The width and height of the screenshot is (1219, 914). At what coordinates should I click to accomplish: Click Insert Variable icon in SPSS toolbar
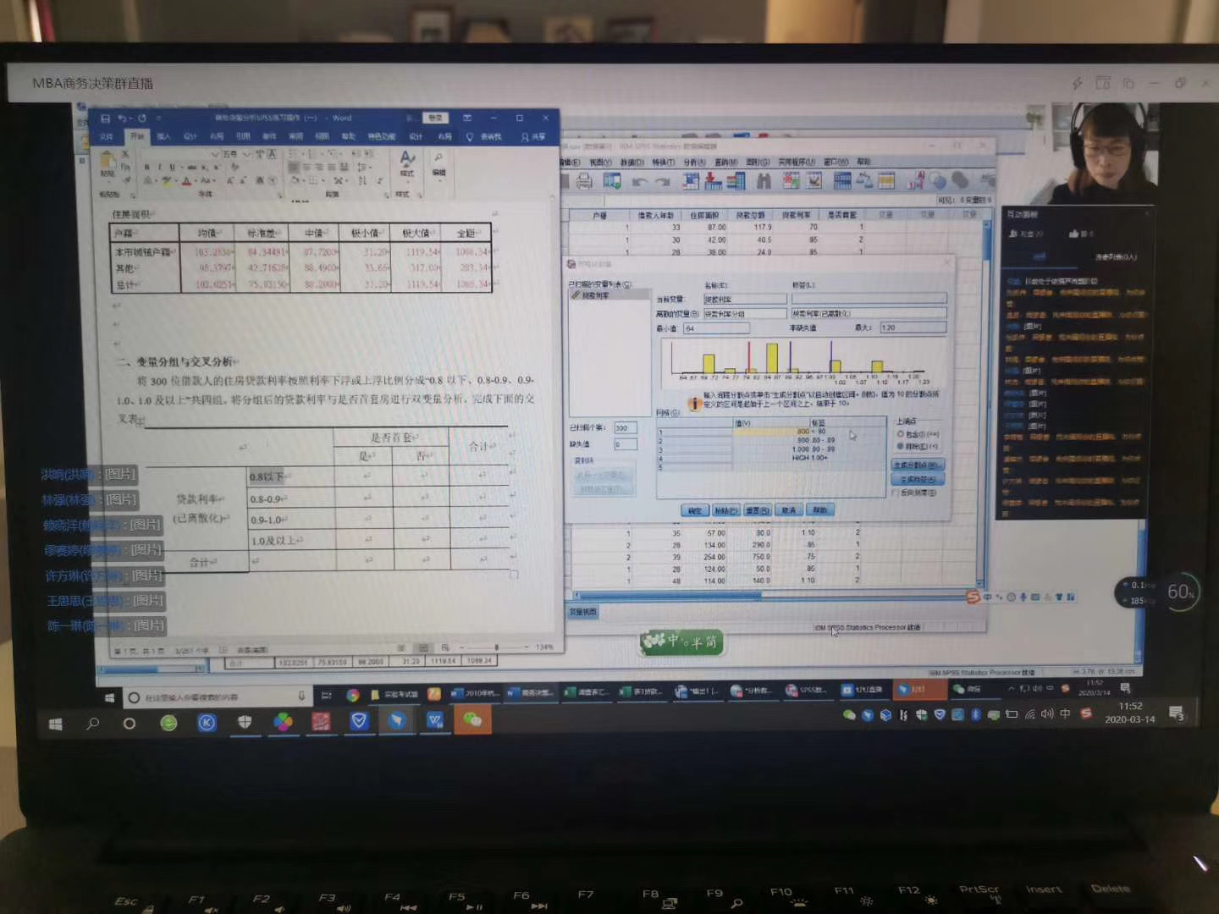[814, 180]
